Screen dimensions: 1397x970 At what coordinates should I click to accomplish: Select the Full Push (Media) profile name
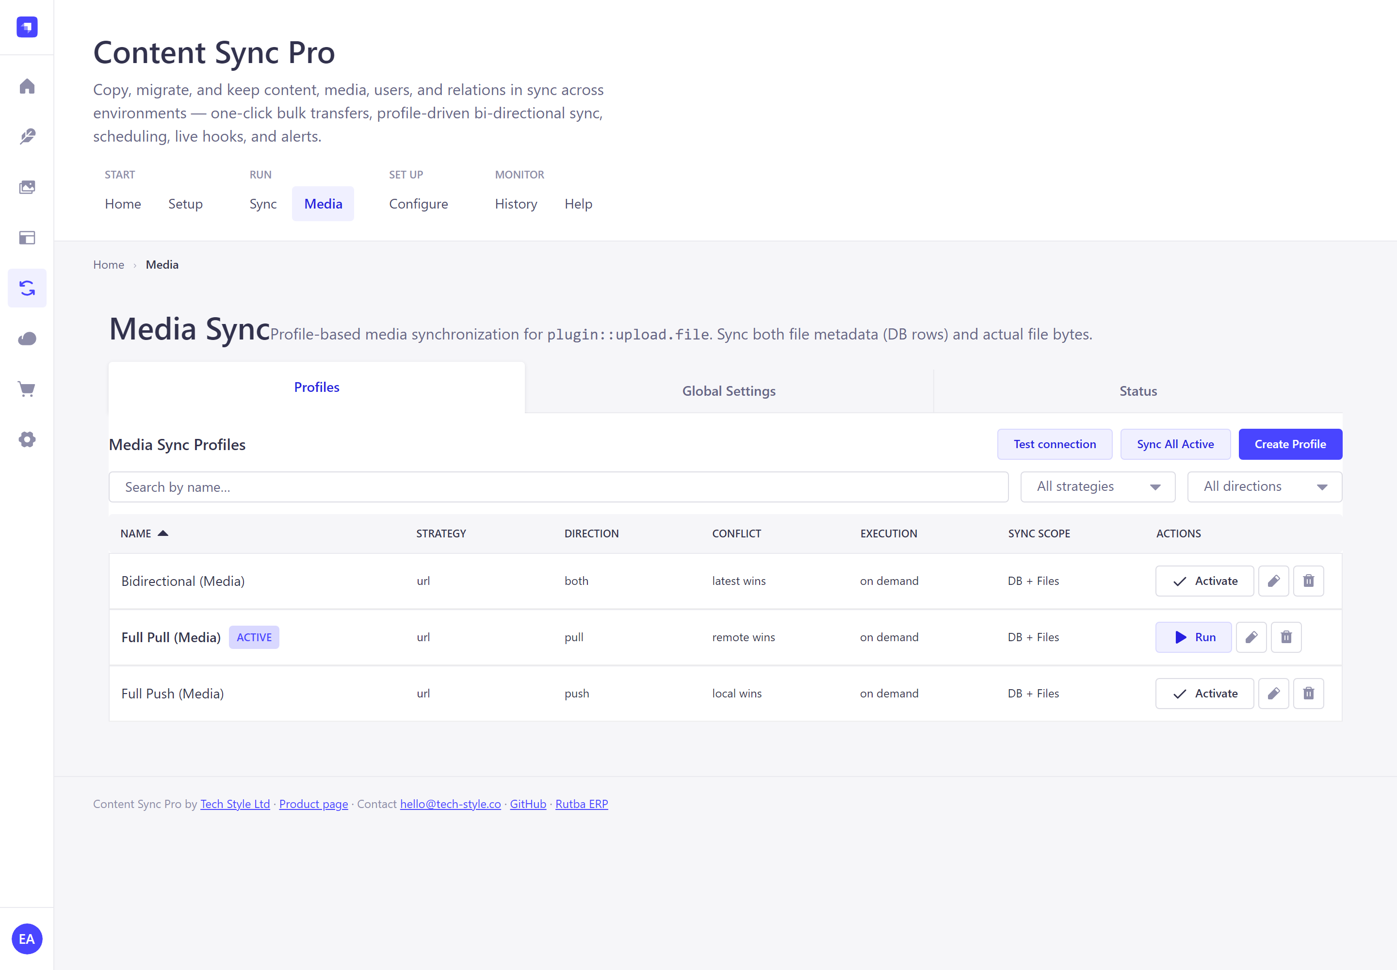click(x=173, y=694)
